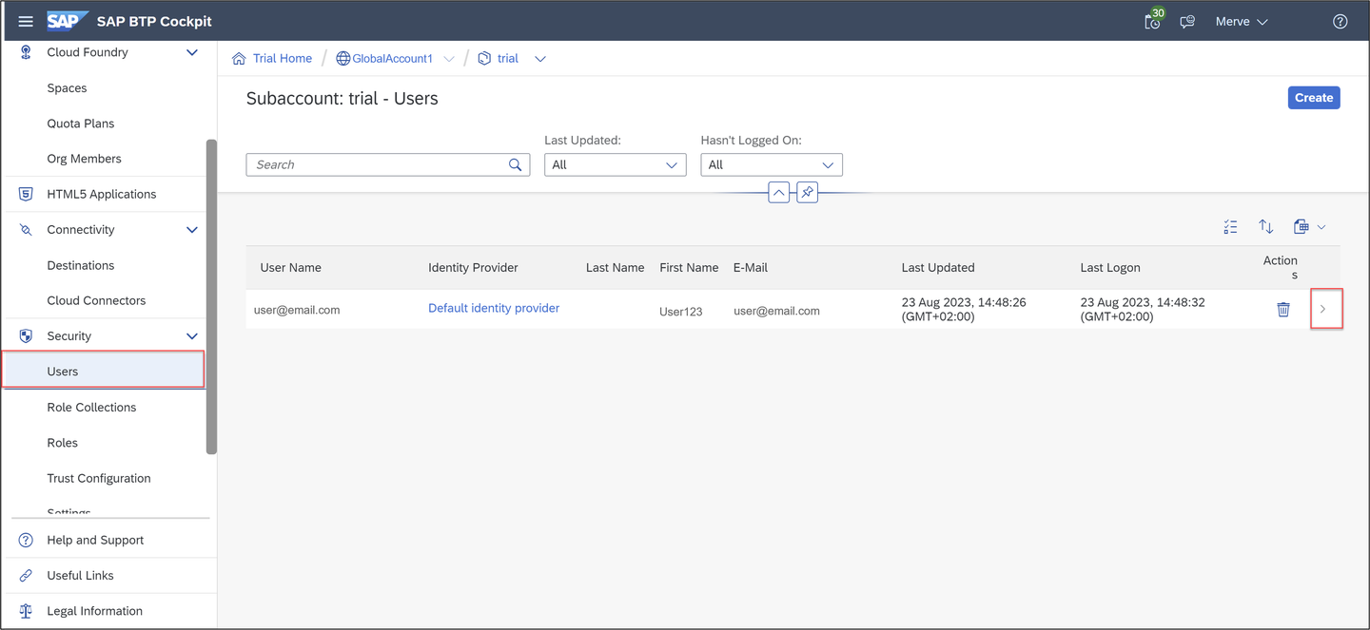
Task: Open Cloud Connectors page
Action: click(x=96, y=300)
